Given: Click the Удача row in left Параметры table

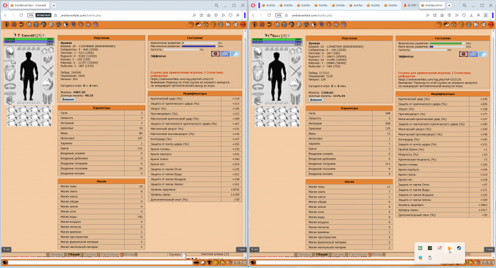Looking at the screenshot, I should click(x=101, y=149).
